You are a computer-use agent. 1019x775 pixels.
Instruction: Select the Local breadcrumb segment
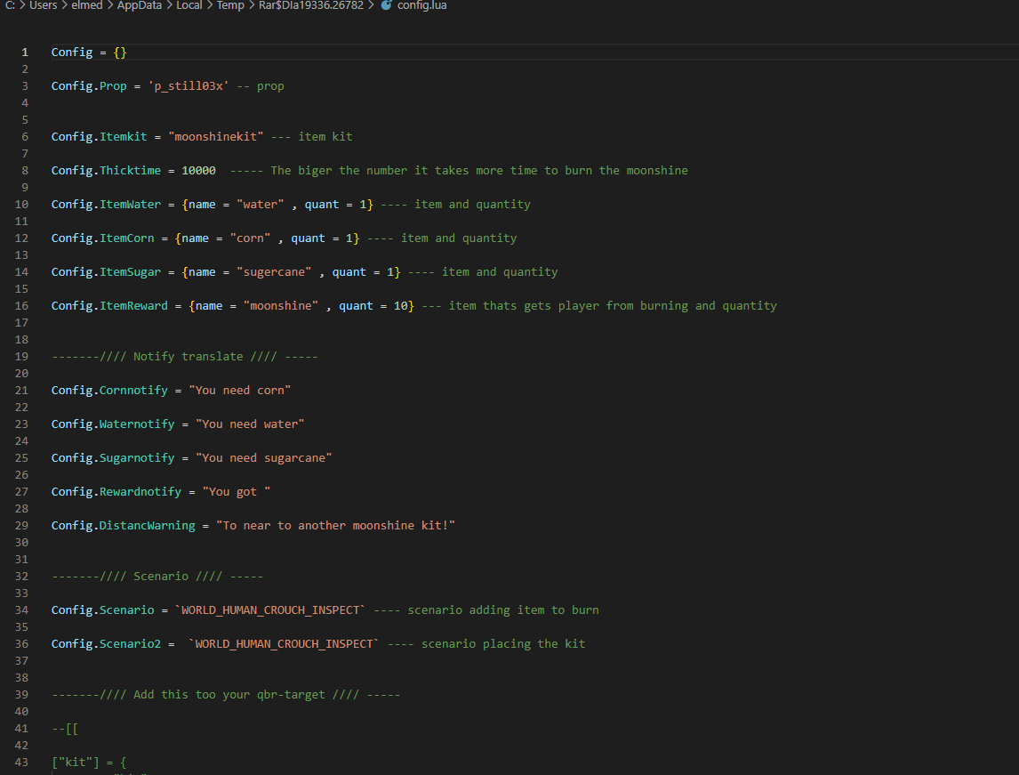[189, 5]
